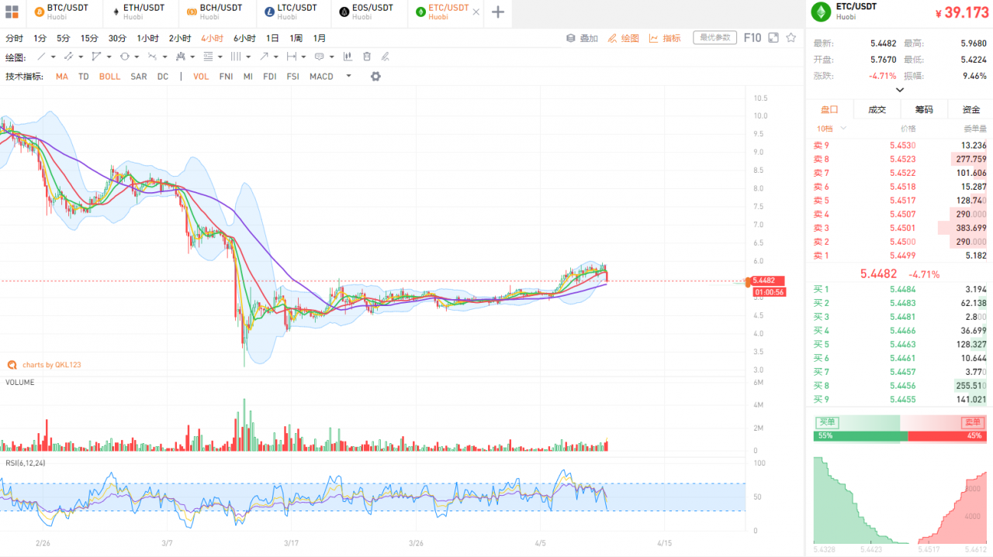Click the red 45% sell ratio bar
Viewport: 993px width, 557px height.
pyautogui.click(x=947, y=436)
